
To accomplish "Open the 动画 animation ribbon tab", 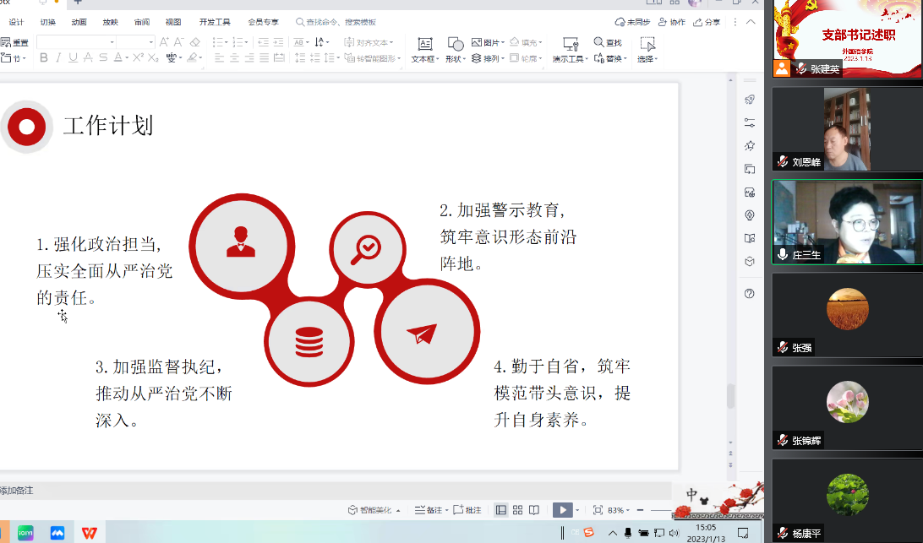I will tap(79, 22).
